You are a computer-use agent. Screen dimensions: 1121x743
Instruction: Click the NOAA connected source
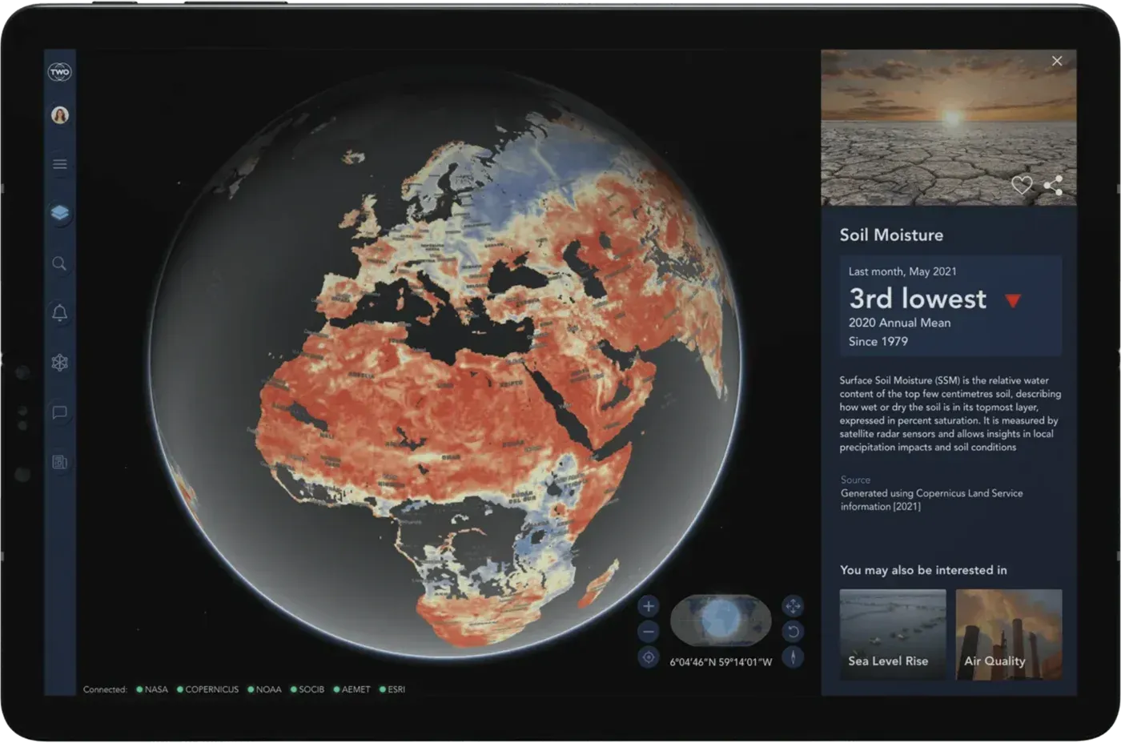click(x=265, y=689)
